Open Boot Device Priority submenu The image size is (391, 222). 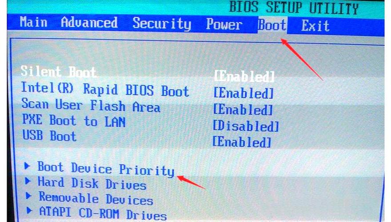point(106,169)
